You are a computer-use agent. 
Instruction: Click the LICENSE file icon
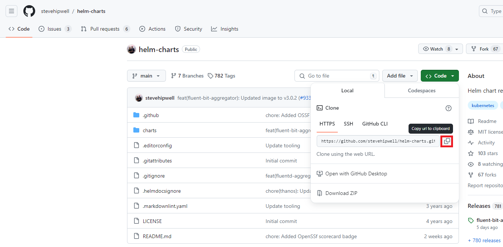136,221
